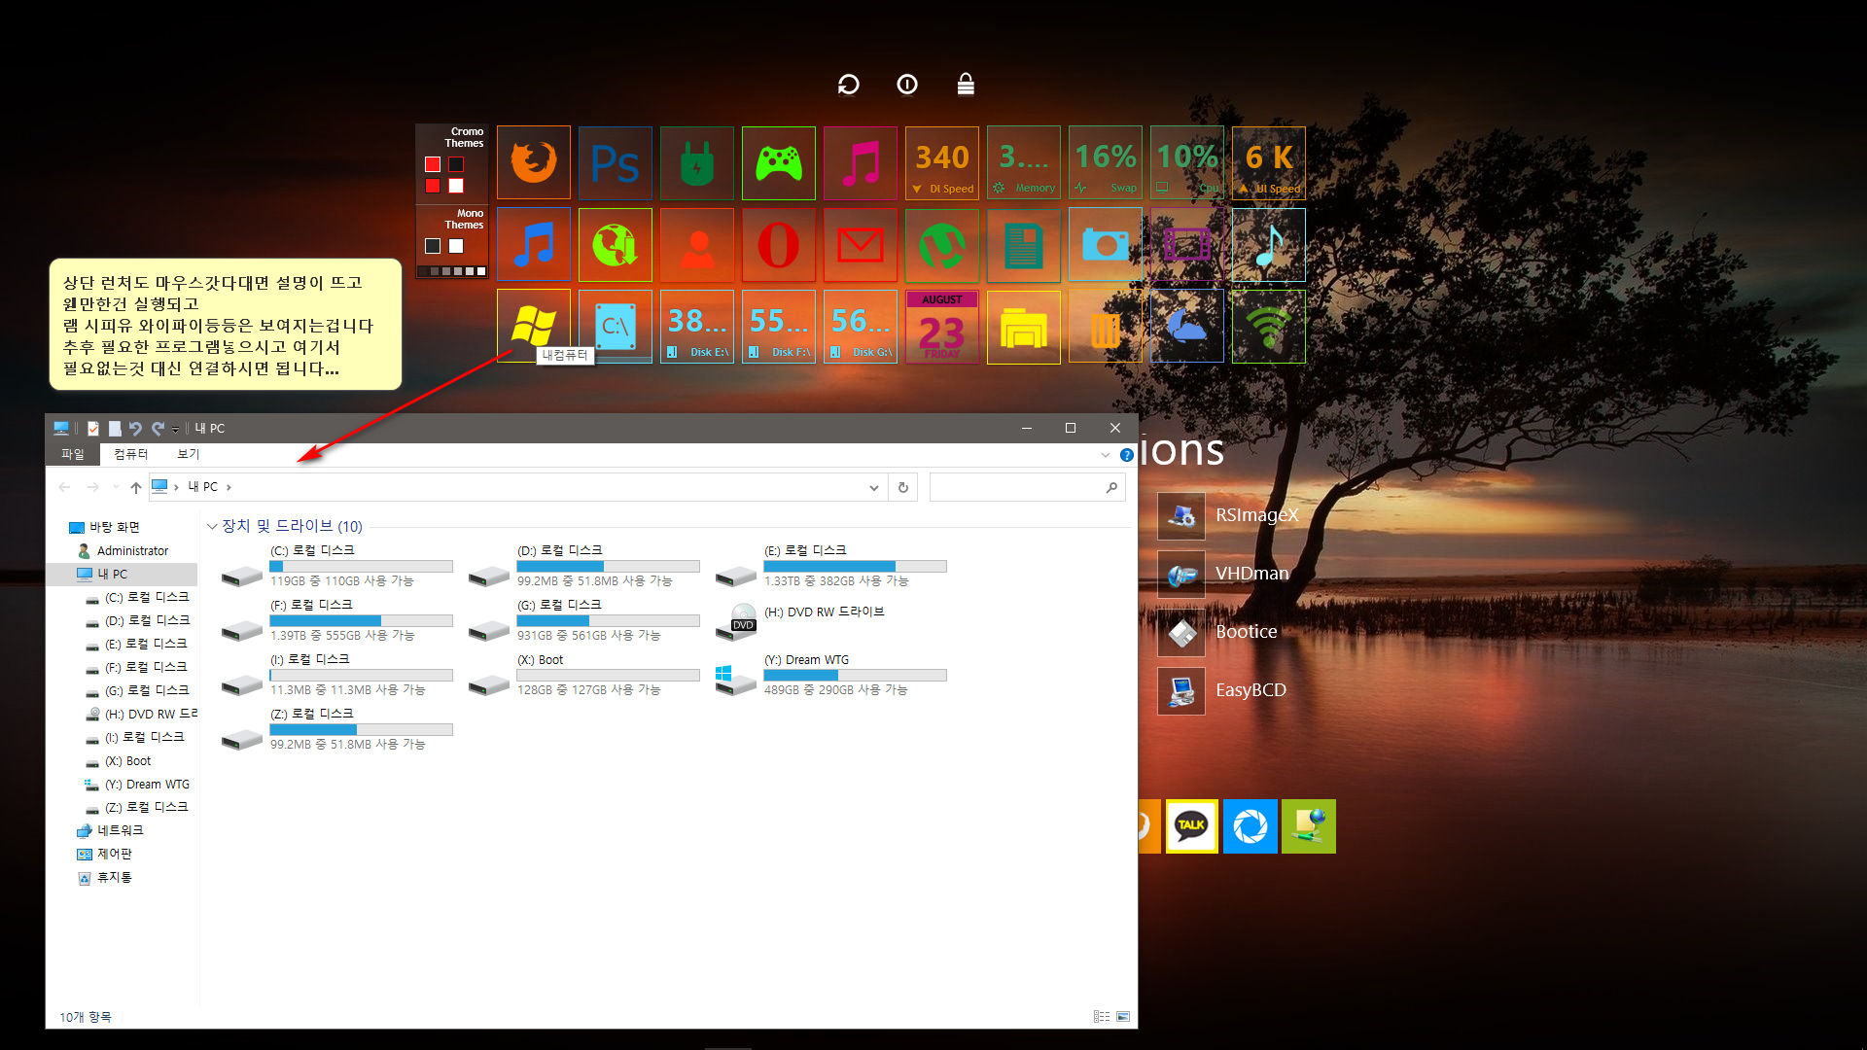Click the green globe download tile
This screenshot has height=1050, width=1867.
615,245
